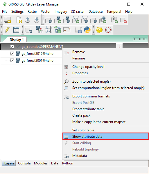This screenshot has width=149, height=174.
Task: Open the Raster menu
Action: tap(32, 12)
